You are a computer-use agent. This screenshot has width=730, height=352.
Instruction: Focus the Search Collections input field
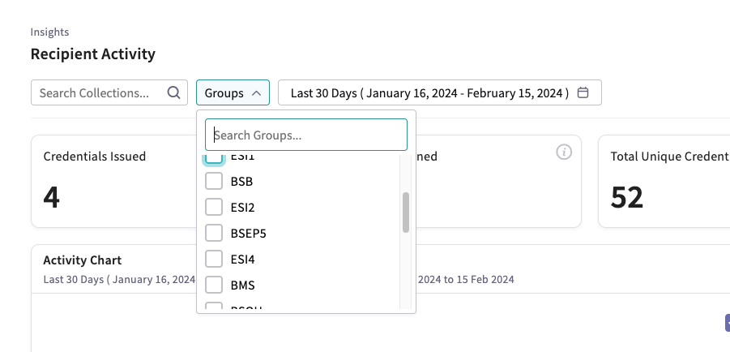109,92
